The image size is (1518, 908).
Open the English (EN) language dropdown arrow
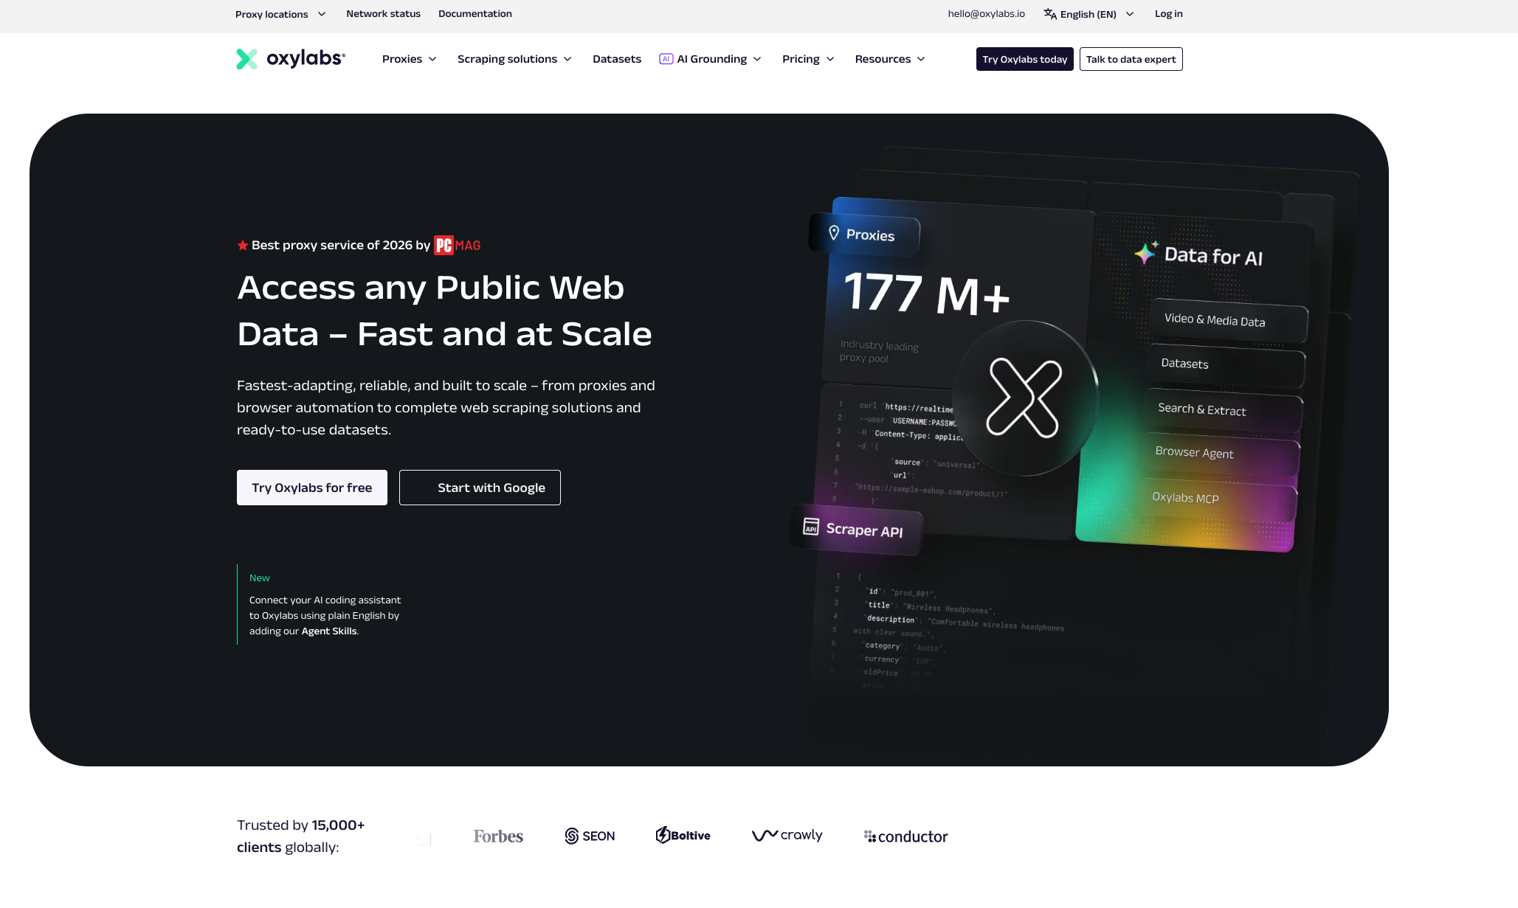(1130, 14)
